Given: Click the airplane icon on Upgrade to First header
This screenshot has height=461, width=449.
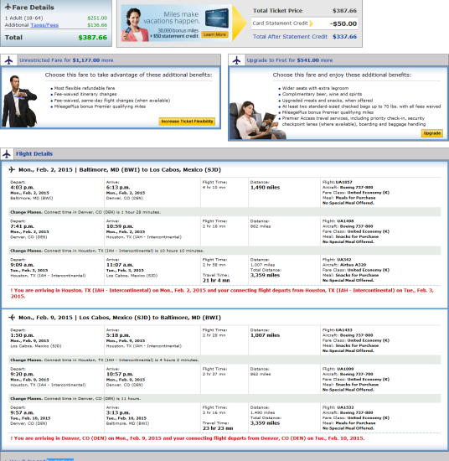Looking at the screenshot, I should coord(236,60).
